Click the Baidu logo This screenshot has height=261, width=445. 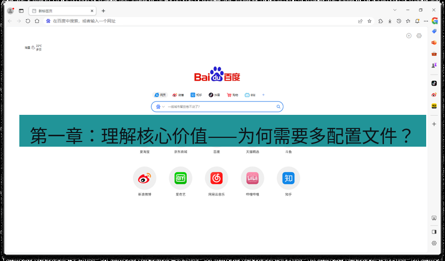click(217, 75)
